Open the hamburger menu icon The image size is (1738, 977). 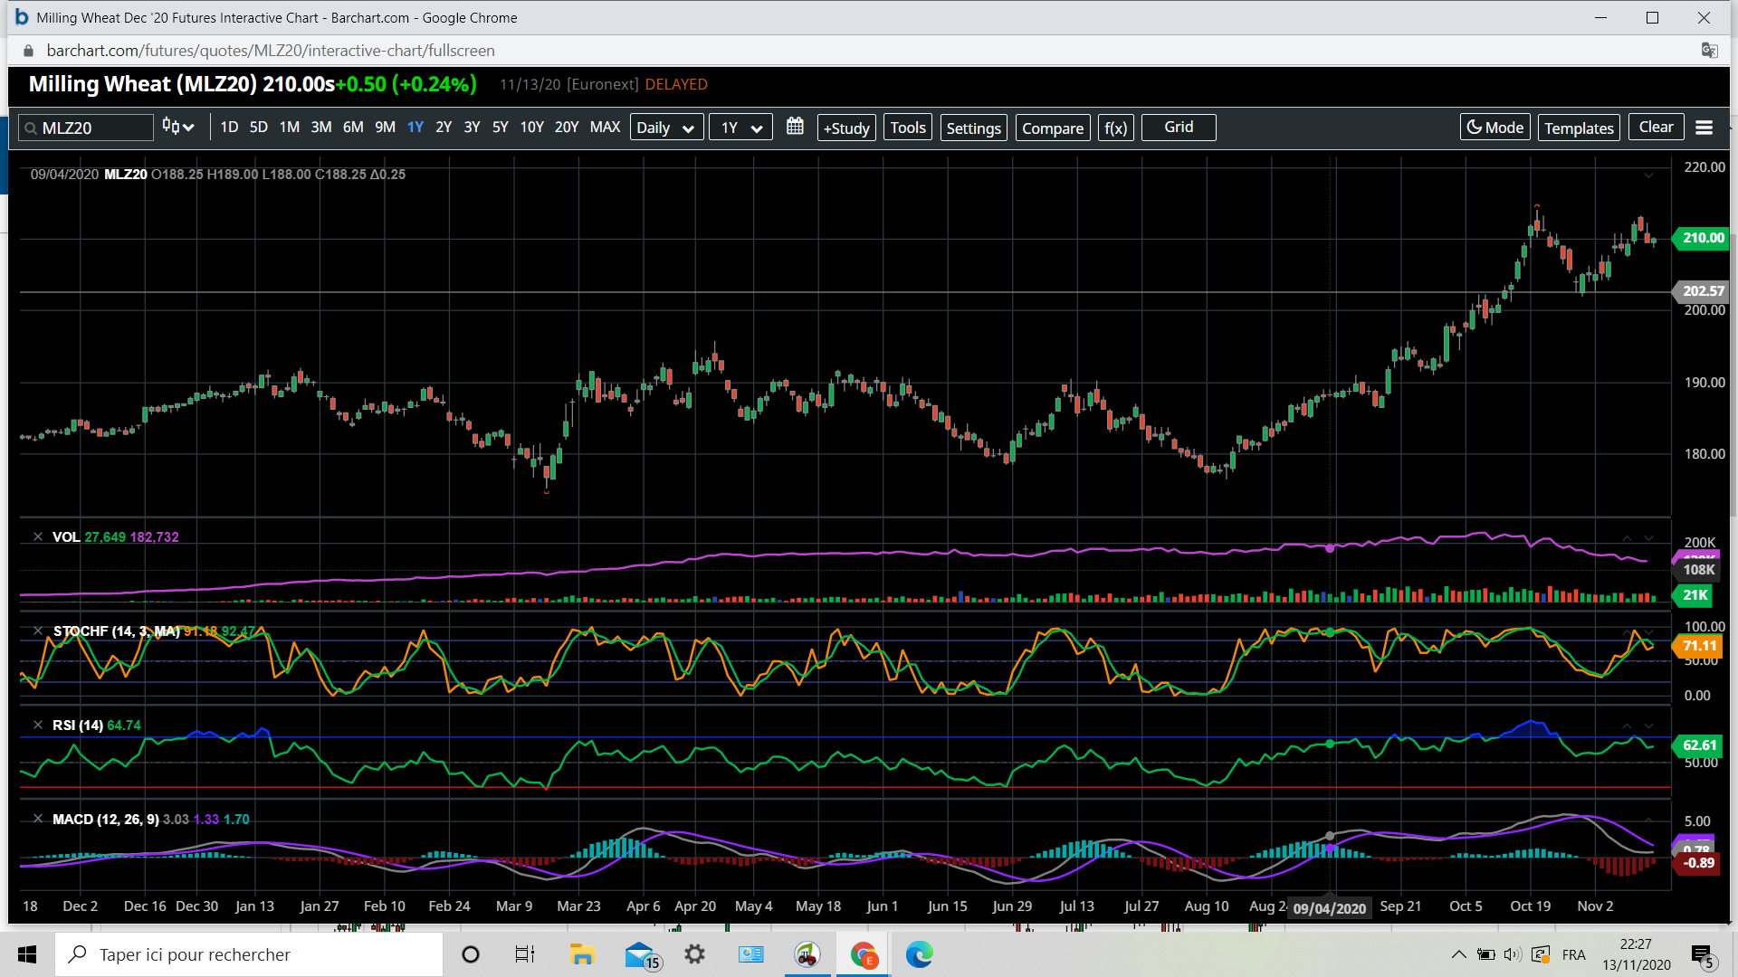[x=1704, y=128]
